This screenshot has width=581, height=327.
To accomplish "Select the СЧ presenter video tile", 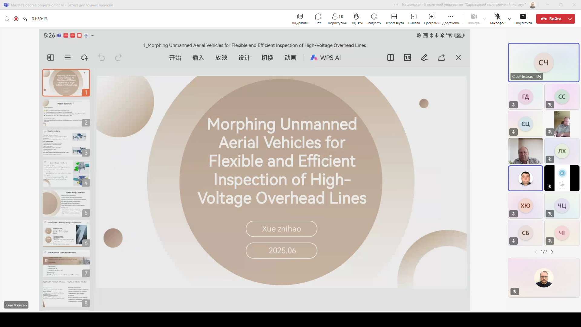I will coord(543,62).
